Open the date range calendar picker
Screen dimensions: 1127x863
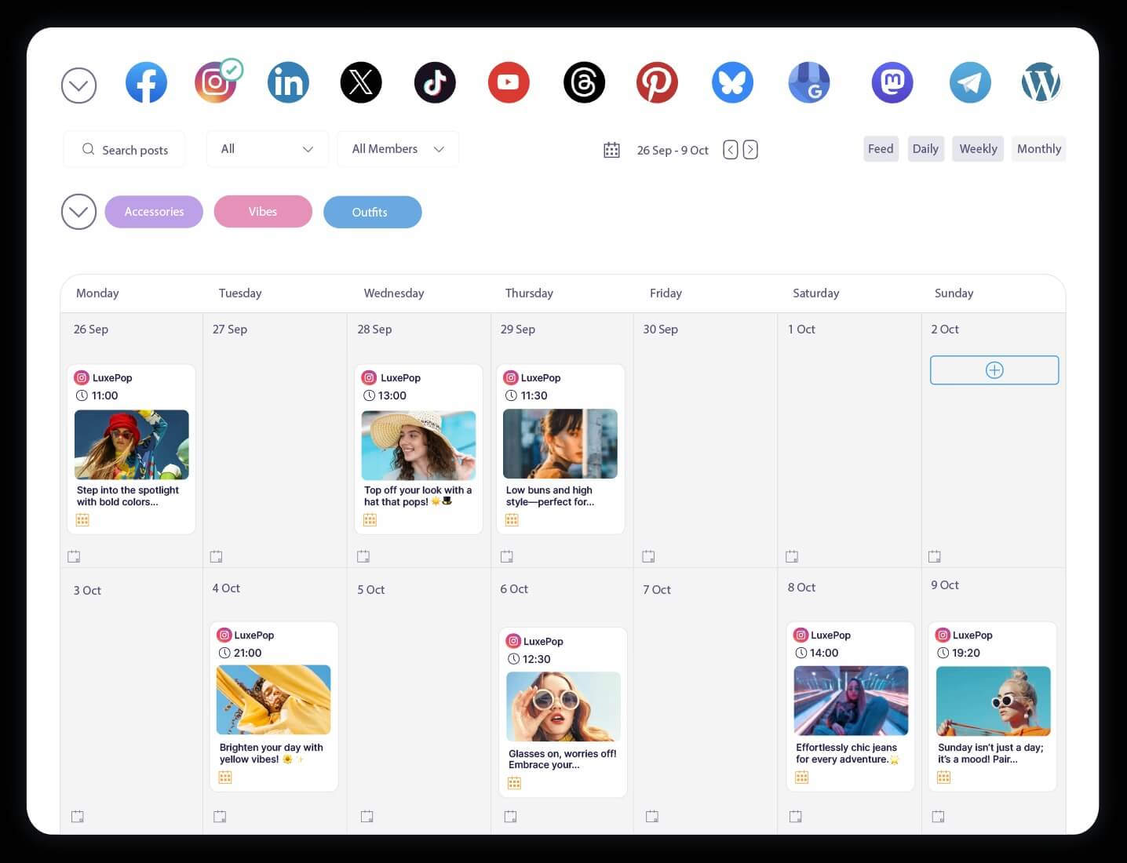point(611,150)
